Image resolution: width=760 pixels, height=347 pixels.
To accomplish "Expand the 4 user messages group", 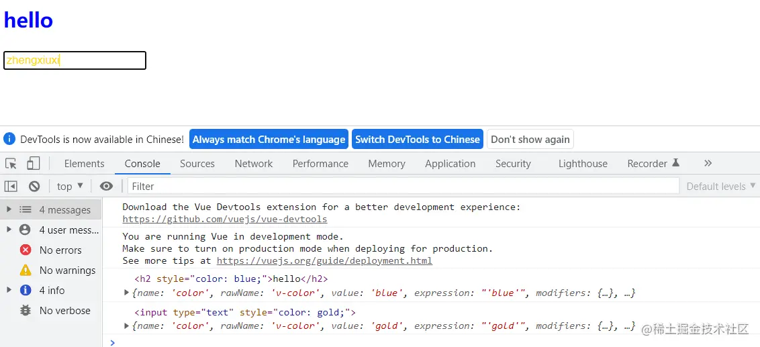I will point(9,230).
